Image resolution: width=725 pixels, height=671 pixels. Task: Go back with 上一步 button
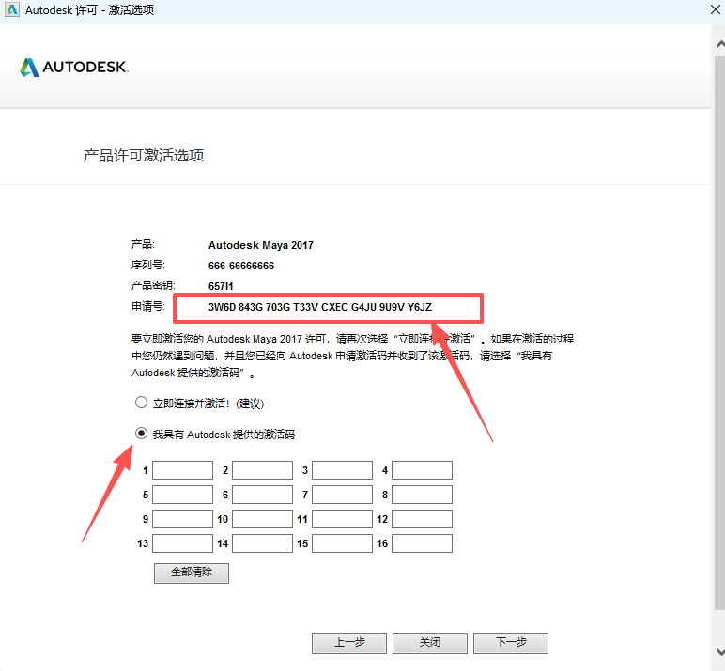coord(349,643)
